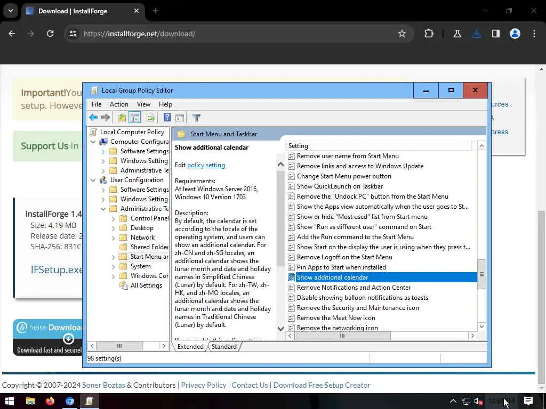Toggle Show/Hide Action Pane toolbar icon

pyautogui.click(x=180, y=118)
